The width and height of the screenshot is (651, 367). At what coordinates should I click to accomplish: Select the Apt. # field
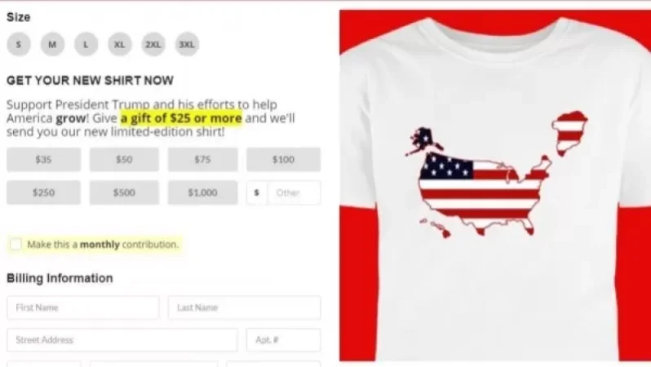[x=284, y=340]
